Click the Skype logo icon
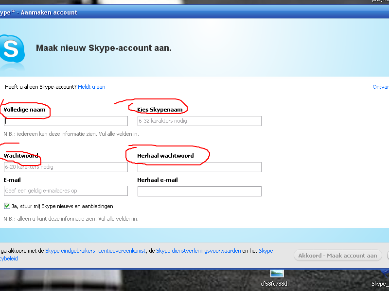This screenshot has height=291, width=389. (x=12, y=49)
